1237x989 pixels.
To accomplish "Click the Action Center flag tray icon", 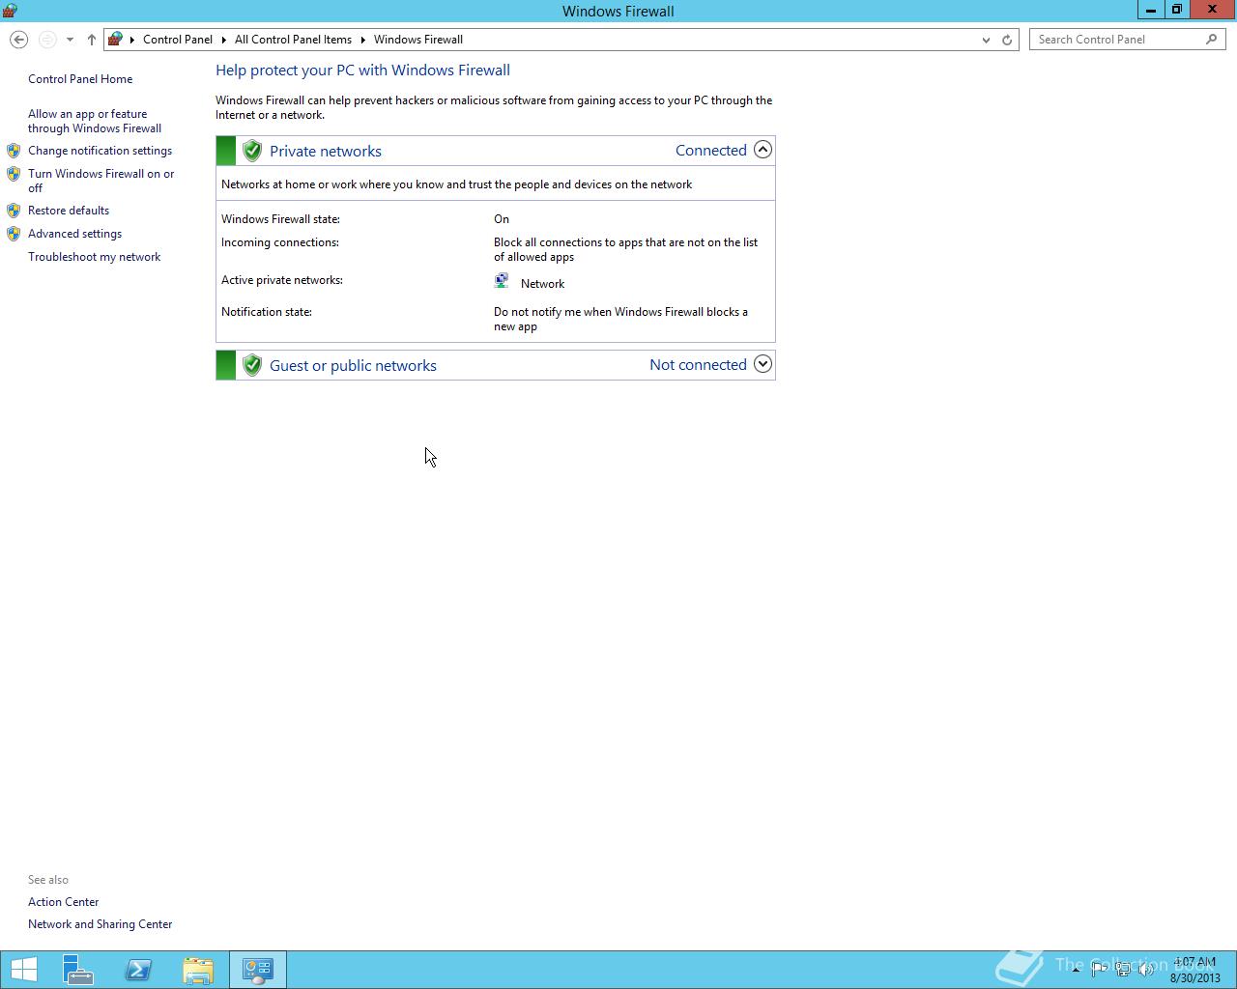I will [1099, 970].
